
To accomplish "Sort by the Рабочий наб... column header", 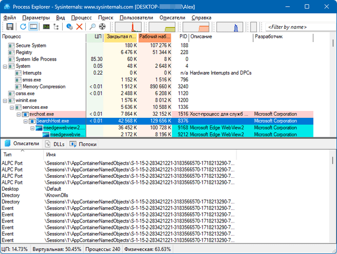I will (x=154, y=37).
